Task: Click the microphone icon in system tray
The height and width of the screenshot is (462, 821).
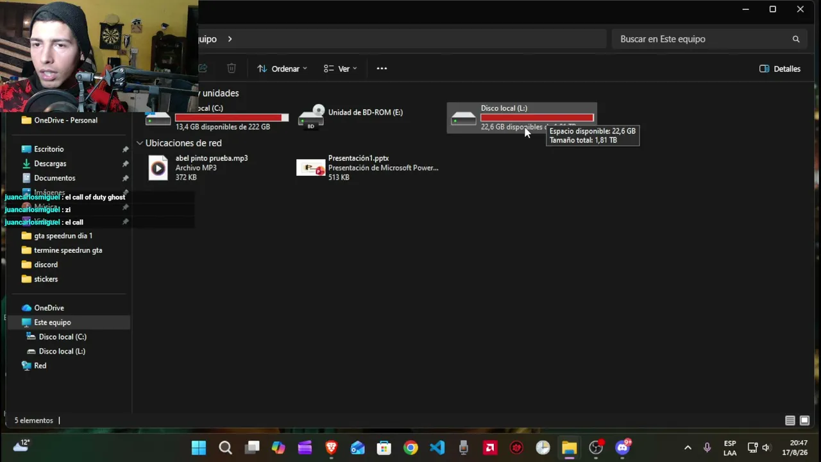Action: click(707, 448)
